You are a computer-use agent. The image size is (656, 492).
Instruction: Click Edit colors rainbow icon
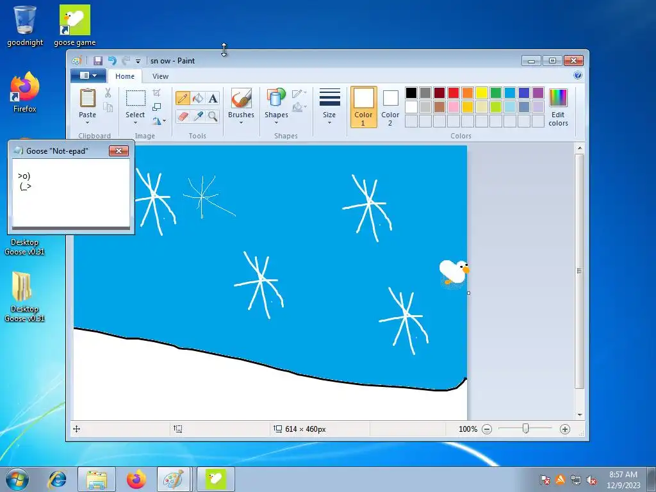tap(558, 98)
